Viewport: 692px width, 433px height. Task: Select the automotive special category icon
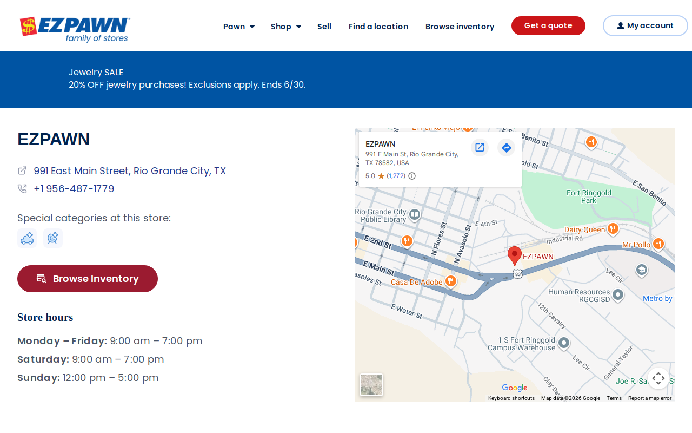[27, 238]
